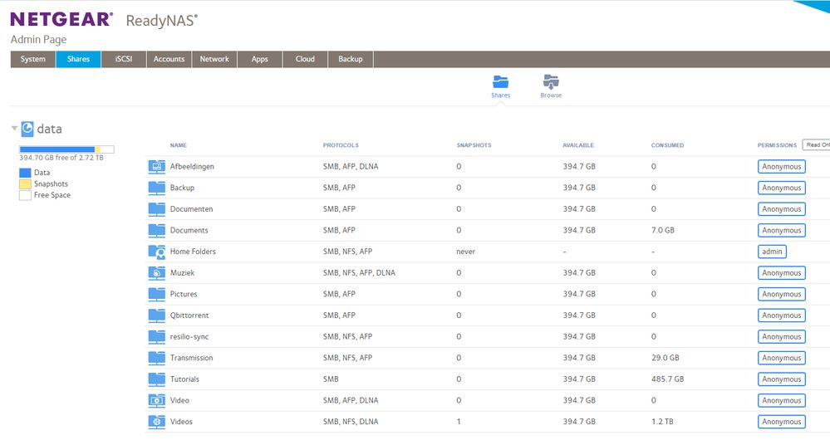The height and width of the screenshot is (445, 830).
Task: Click the Anonymous permission button for Tutorials
Action: coord(781,379)
